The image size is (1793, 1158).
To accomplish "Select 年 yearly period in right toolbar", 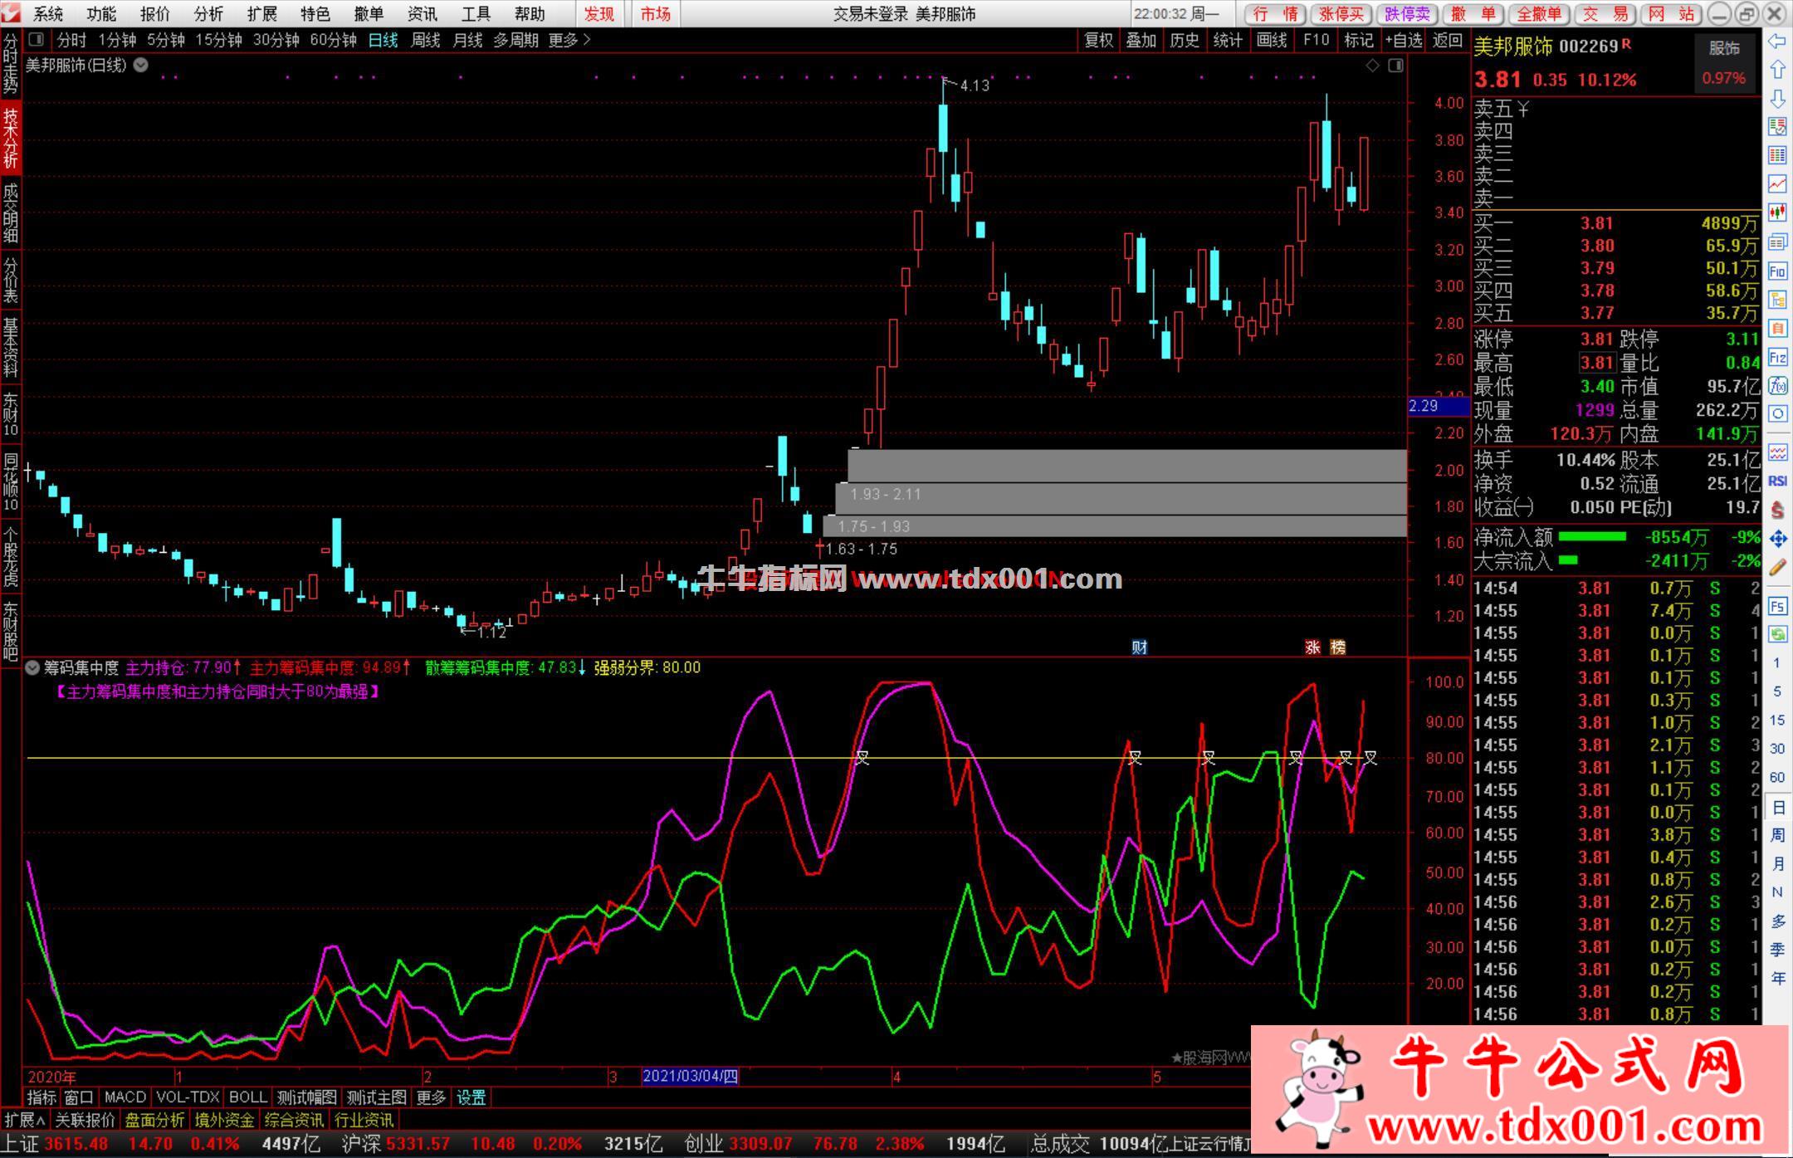I will (1777, 979).
